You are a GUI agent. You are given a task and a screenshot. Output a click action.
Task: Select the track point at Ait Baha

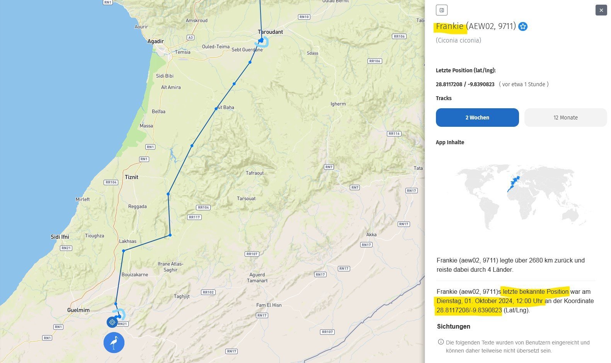[216, 109]
